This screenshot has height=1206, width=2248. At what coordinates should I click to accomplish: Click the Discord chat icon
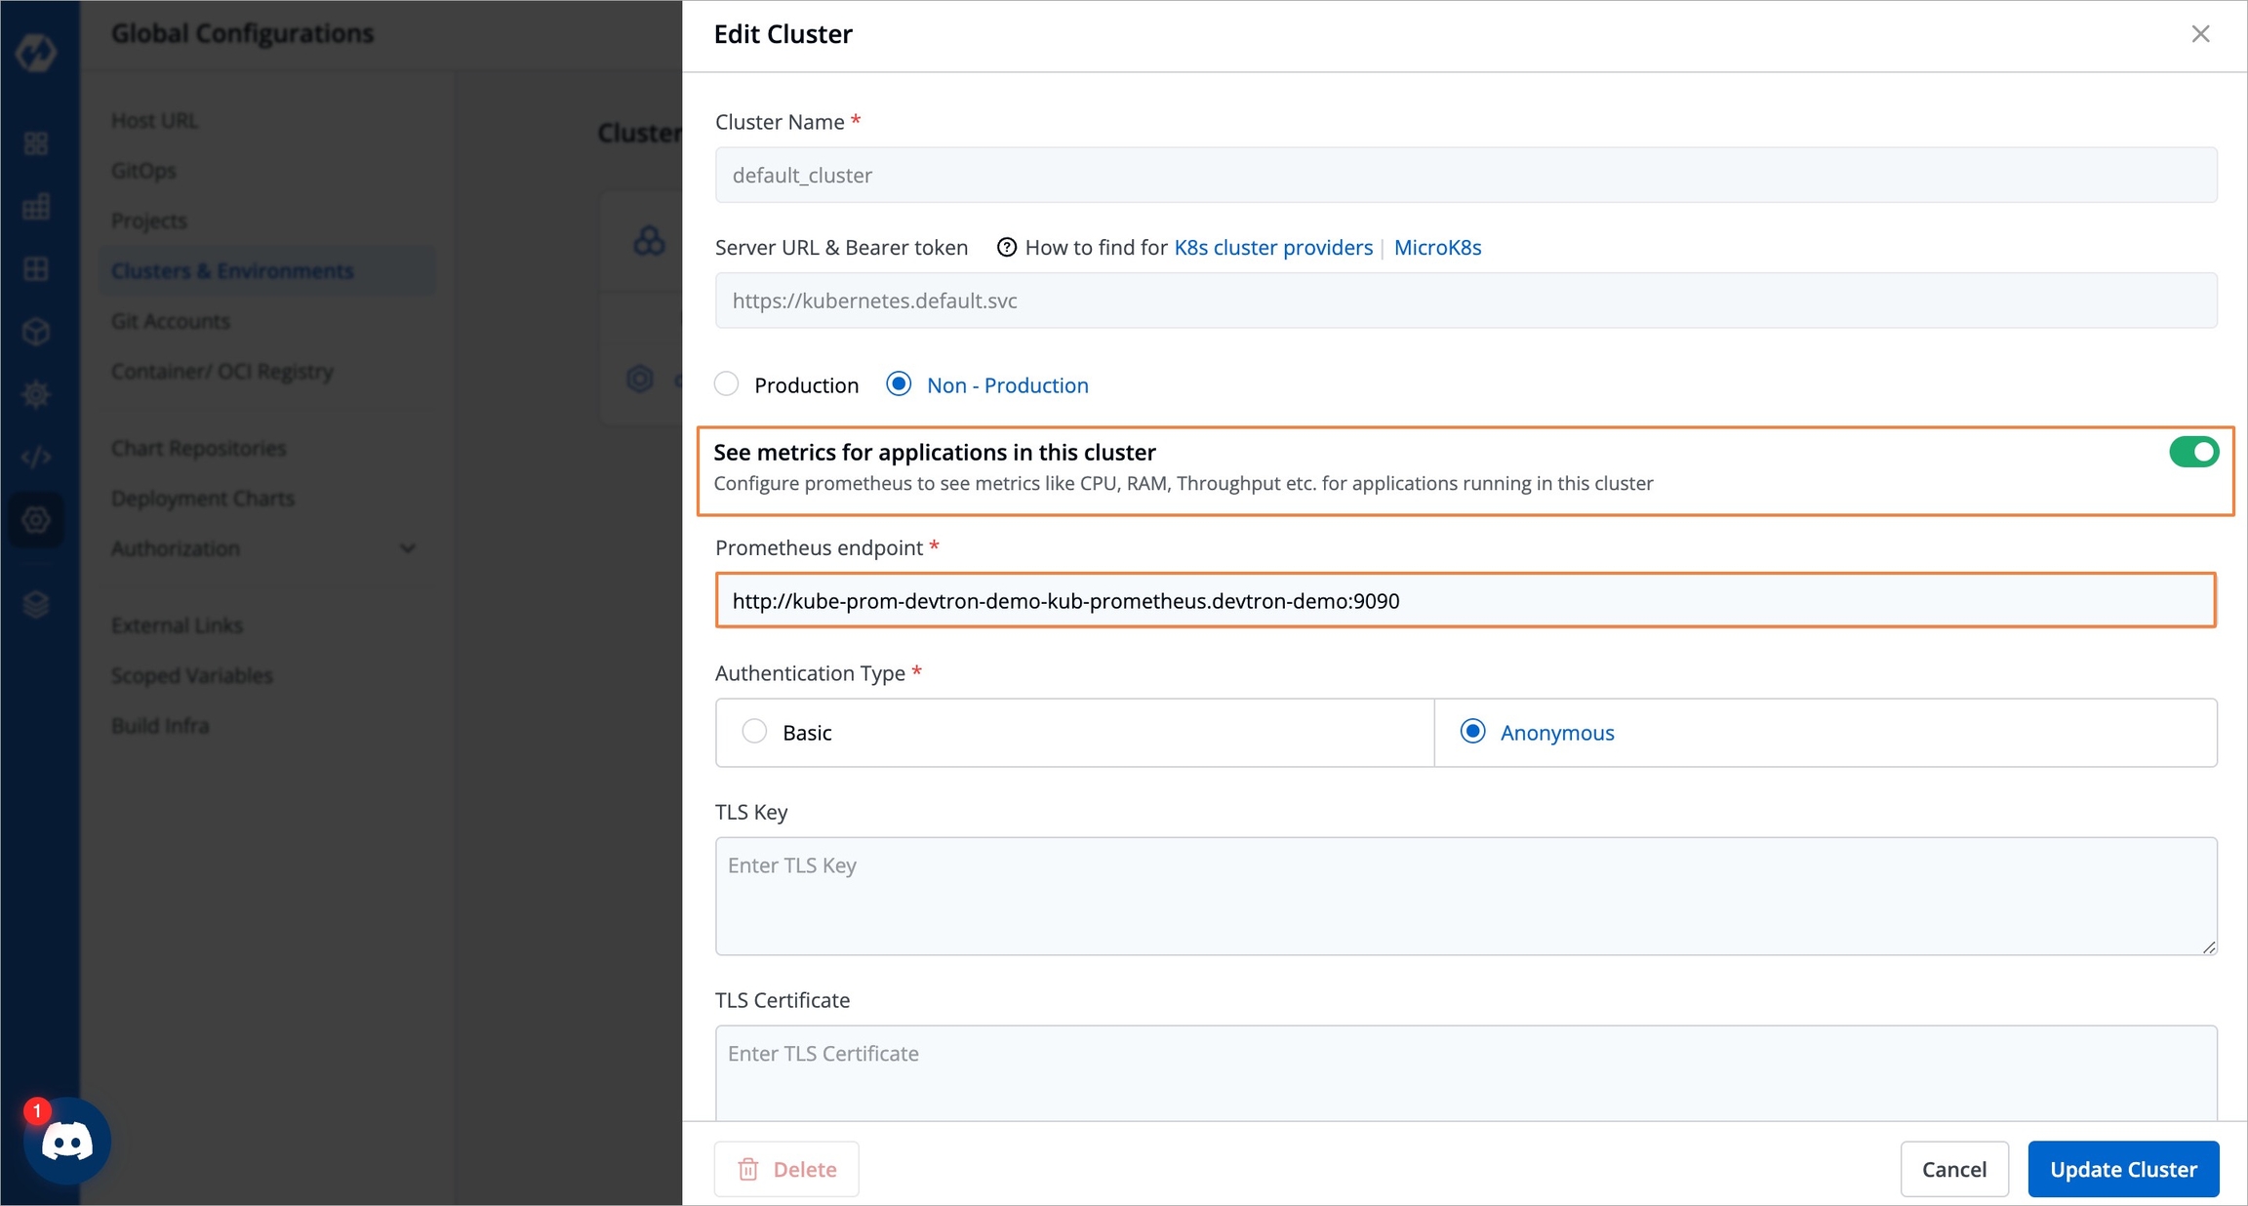pos(66,1141)
